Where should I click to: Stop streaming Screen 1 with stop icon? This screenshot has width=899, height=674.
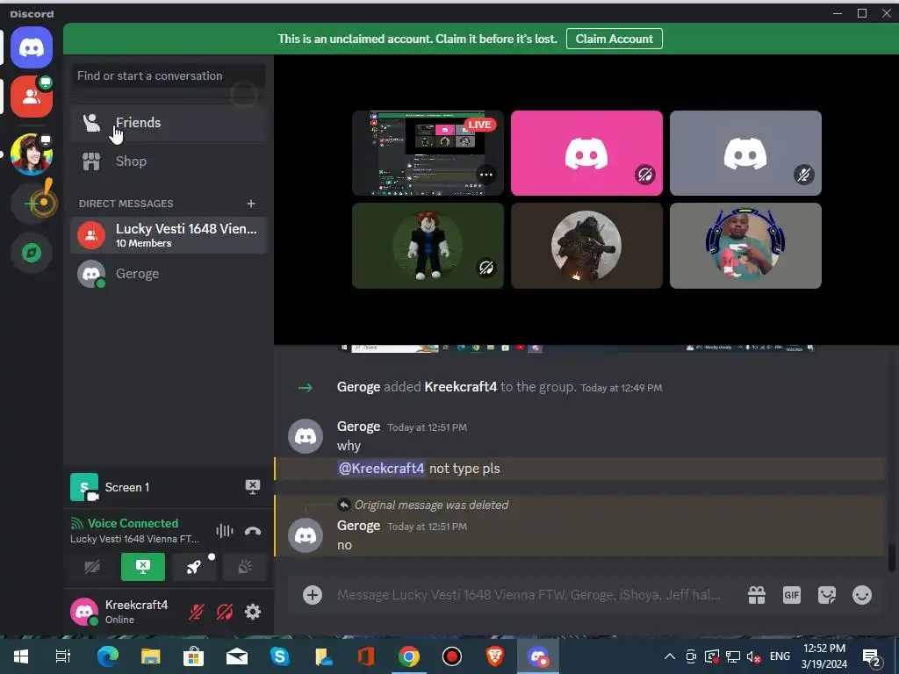(252, 487)
